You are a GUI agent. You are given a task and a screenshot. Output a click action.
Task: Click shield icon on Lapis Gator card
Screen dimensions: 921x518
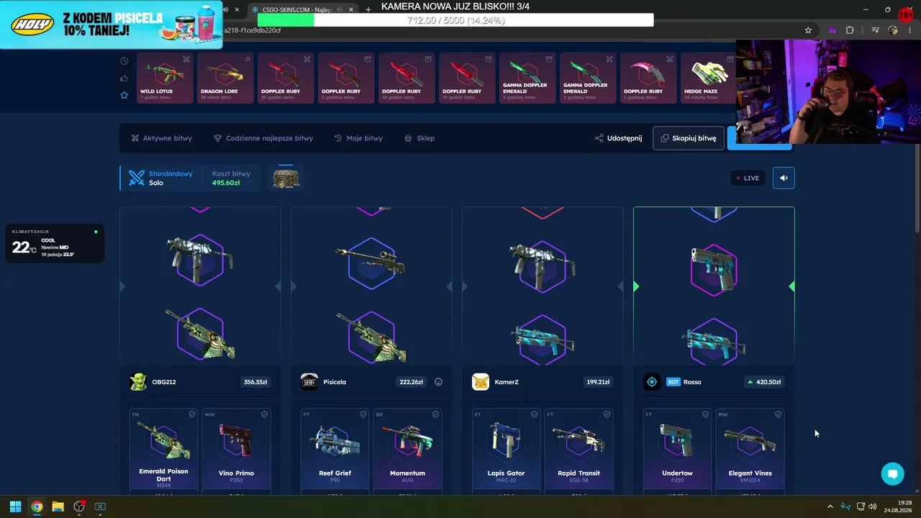coord(534,414)
